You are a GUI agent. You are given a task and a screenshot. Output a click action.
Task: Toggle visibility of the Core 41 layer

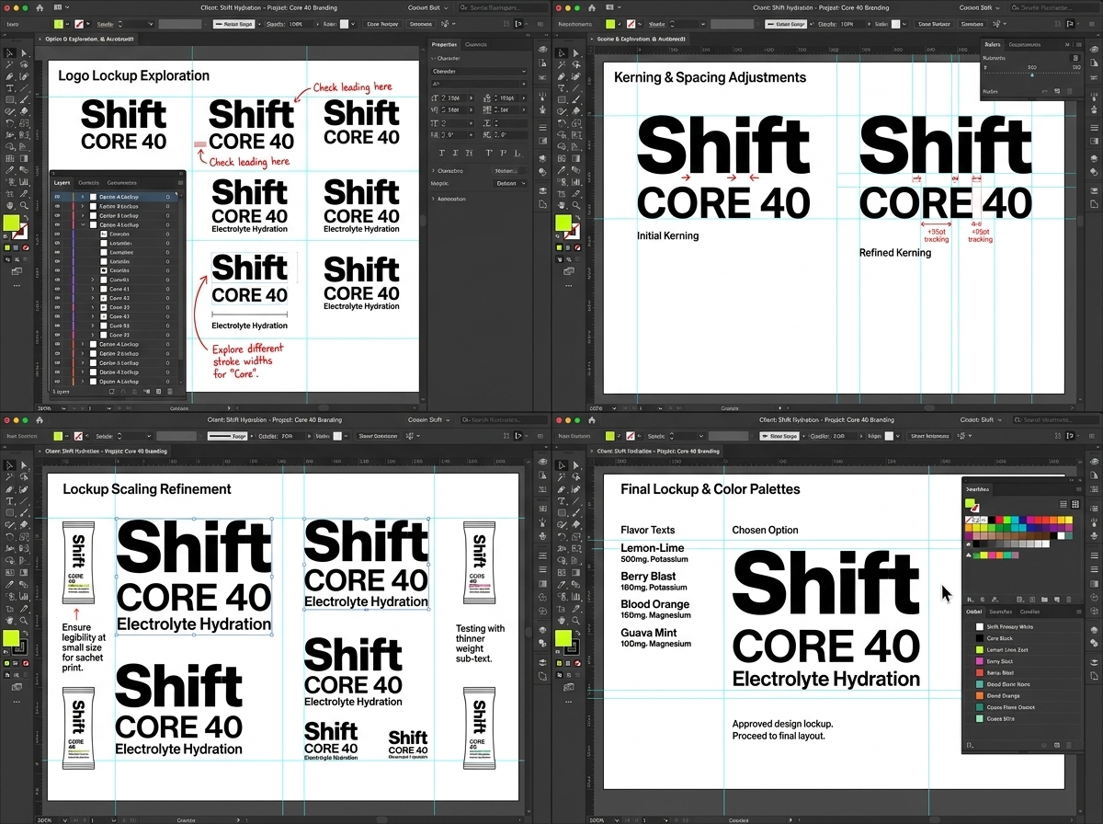click(x=57, y=289)
